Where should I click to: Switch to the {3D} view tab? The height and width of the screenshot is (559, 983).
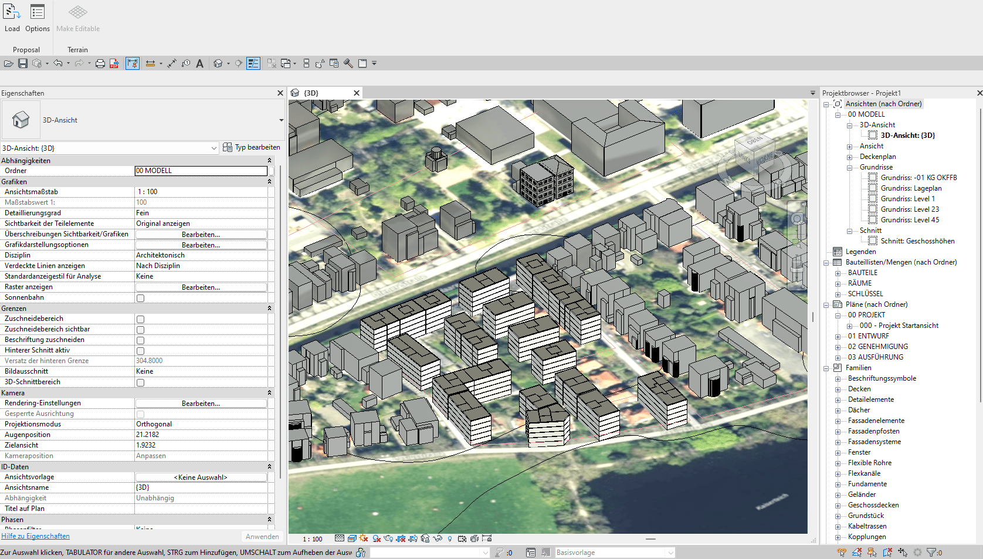[317, 93]
